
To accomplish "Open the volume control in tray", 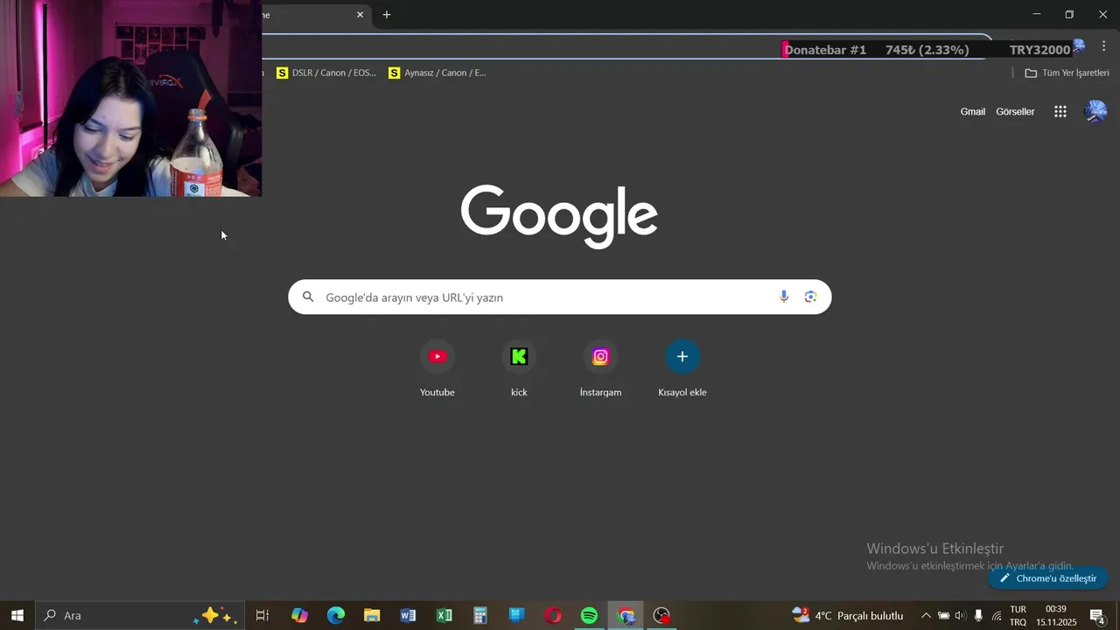I will click(961, 615).
